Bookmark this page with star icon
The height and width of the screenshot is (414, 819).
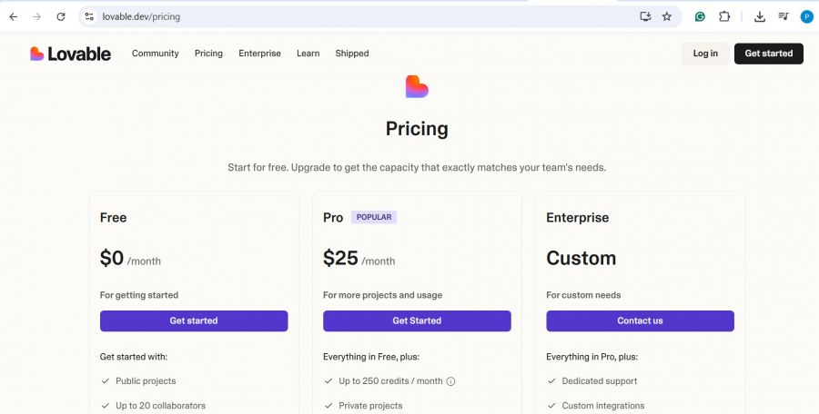pos(667,16)
